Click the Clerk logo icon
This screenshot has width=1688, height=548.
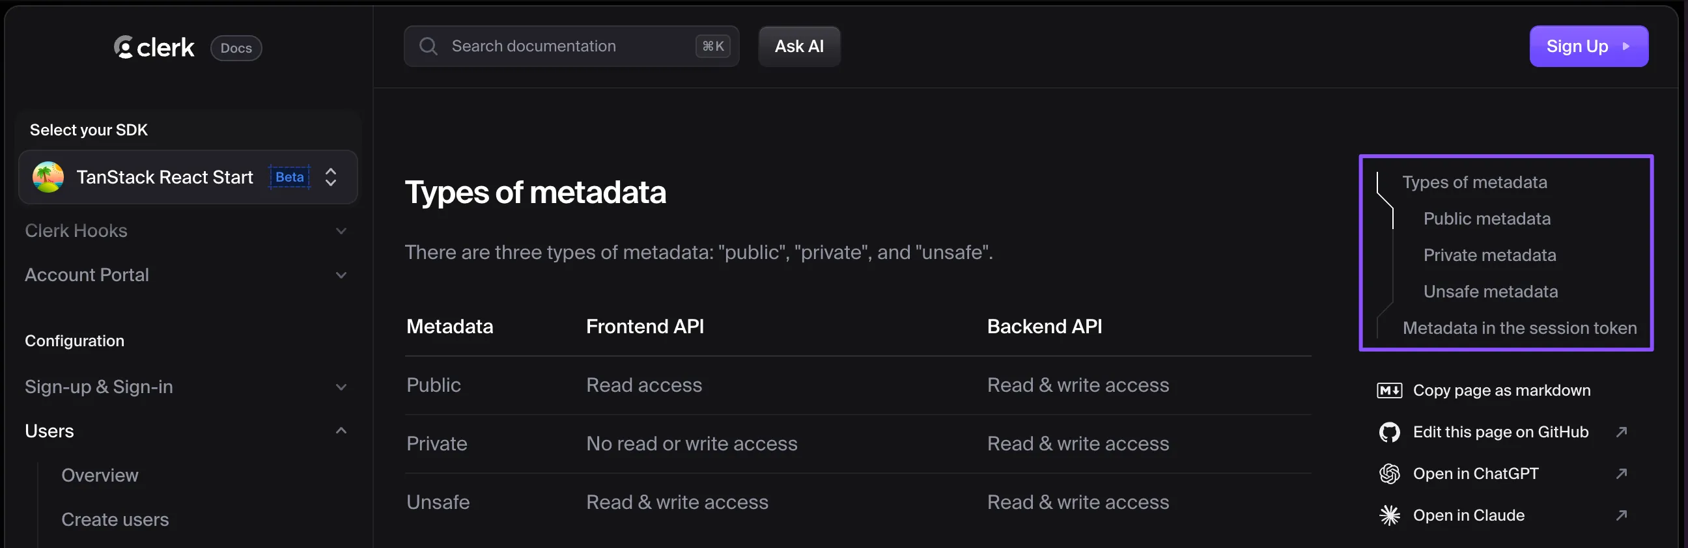tap(123, 47)
